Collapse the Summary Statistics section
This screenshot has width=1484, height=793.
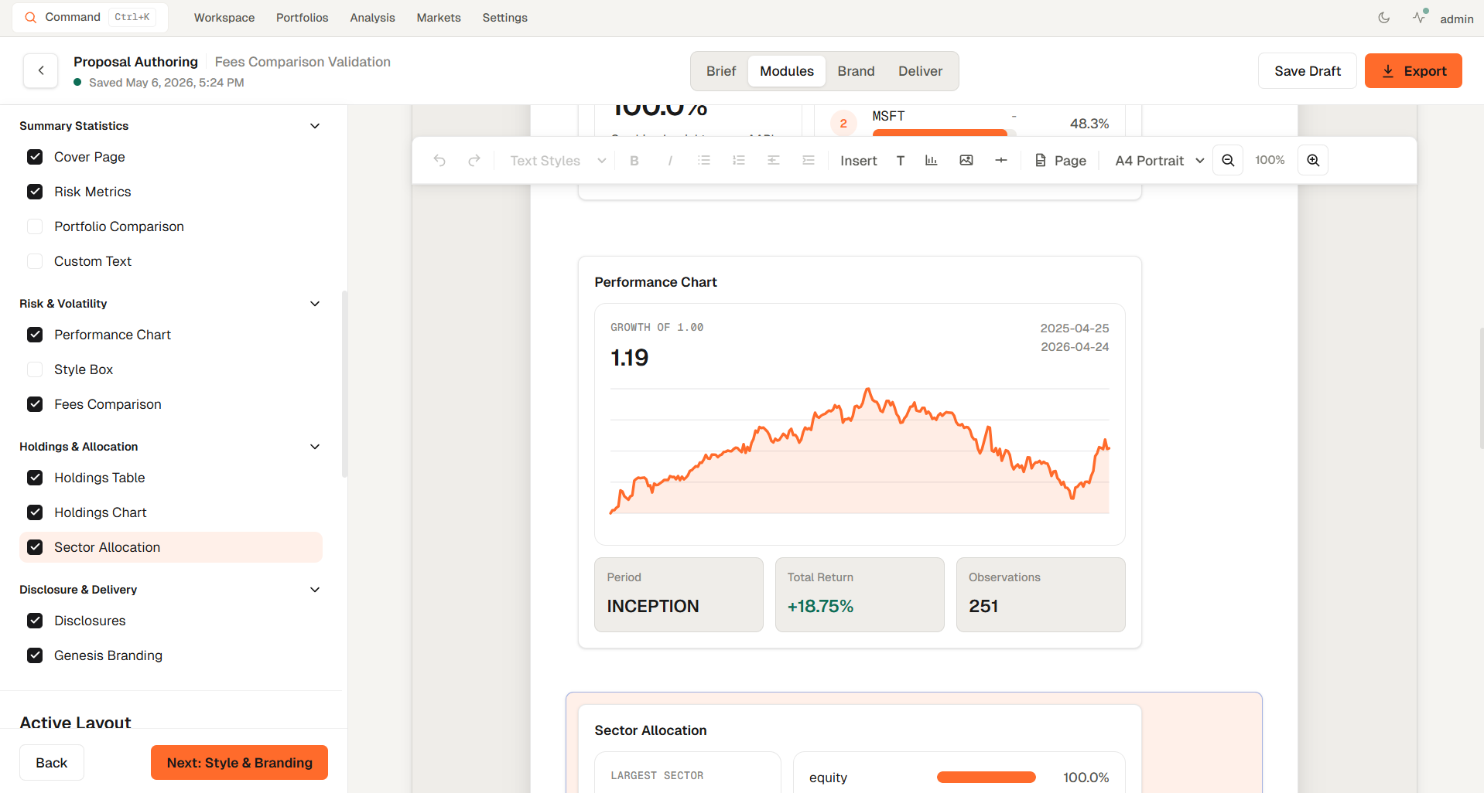pos(315,126)
